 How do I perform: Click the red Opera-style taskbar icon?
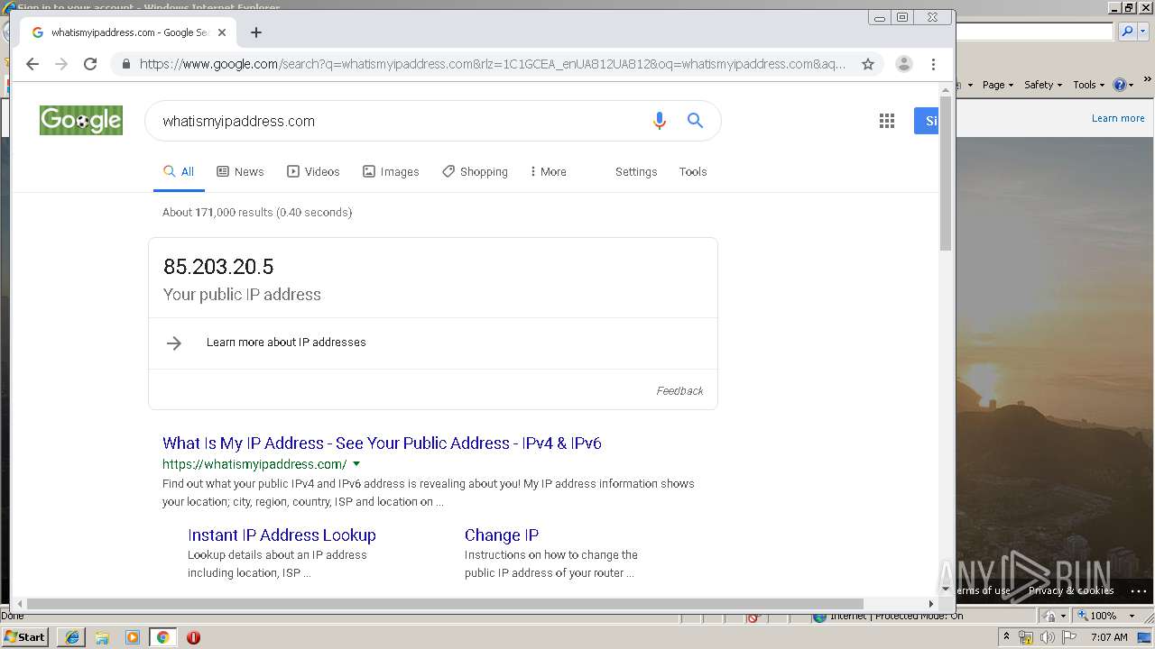(193, 637)
